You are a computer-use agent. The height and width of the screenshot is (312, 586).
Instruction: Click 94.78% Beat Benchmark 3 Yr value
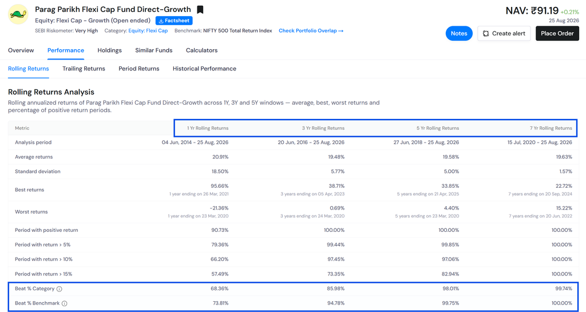[336, 303]
